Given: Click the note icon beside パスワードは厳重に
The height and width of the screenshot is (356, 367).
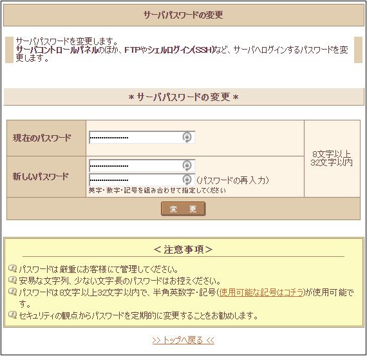Looking at the screenshot, I should 12,268.
